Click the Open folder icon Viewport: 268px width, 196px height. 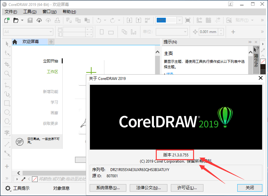pyautogui.click(x=16, y=20)
